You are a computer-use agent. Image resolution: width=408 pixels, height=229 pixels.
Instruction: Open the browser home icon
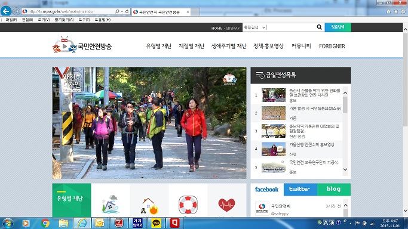point(388,11)
